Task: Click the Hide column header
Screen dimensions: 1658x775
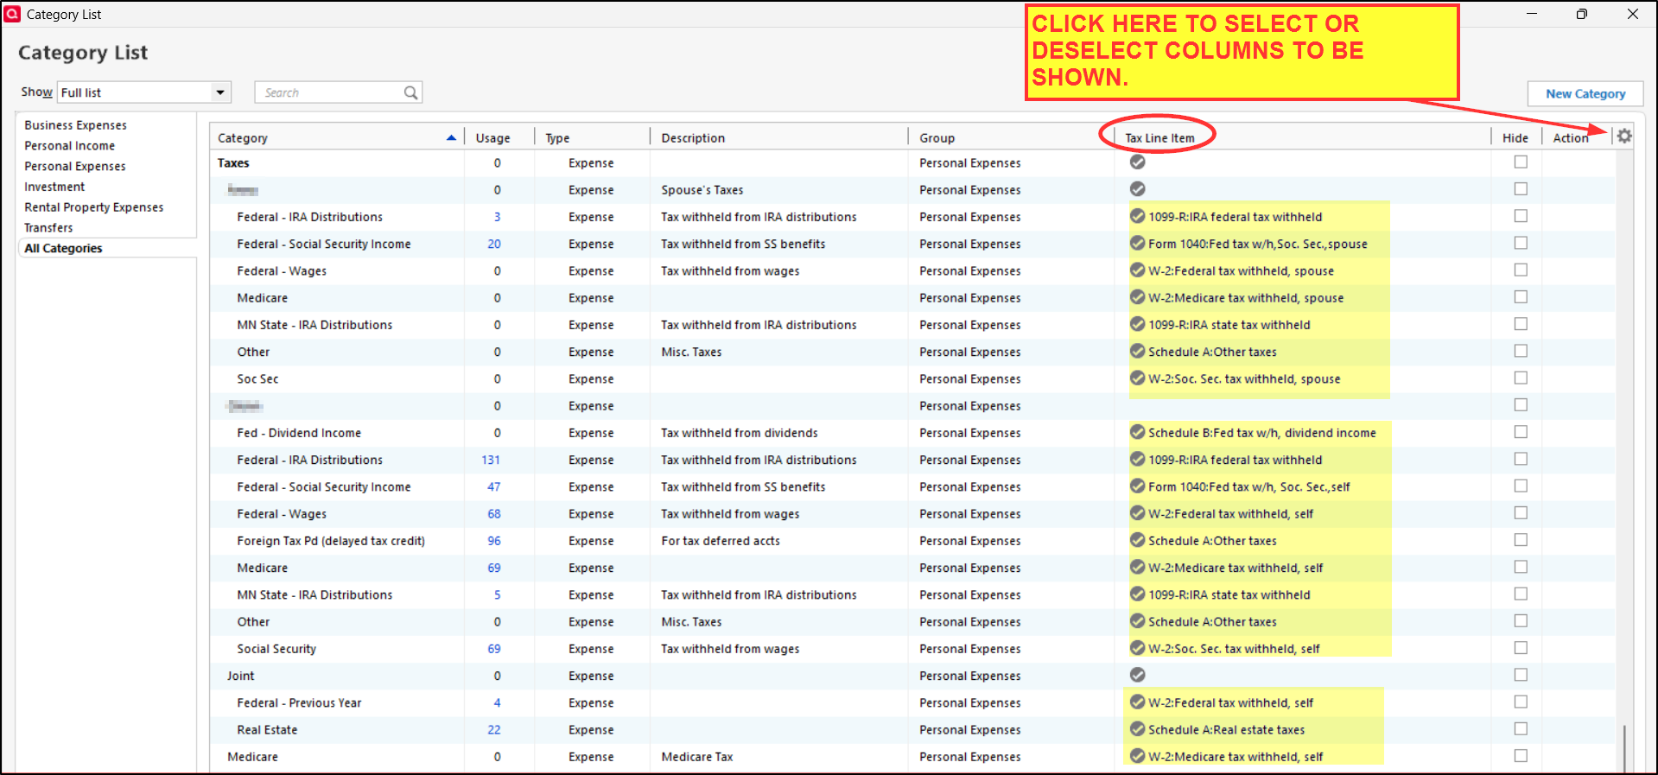Action: pos(1515,138)
